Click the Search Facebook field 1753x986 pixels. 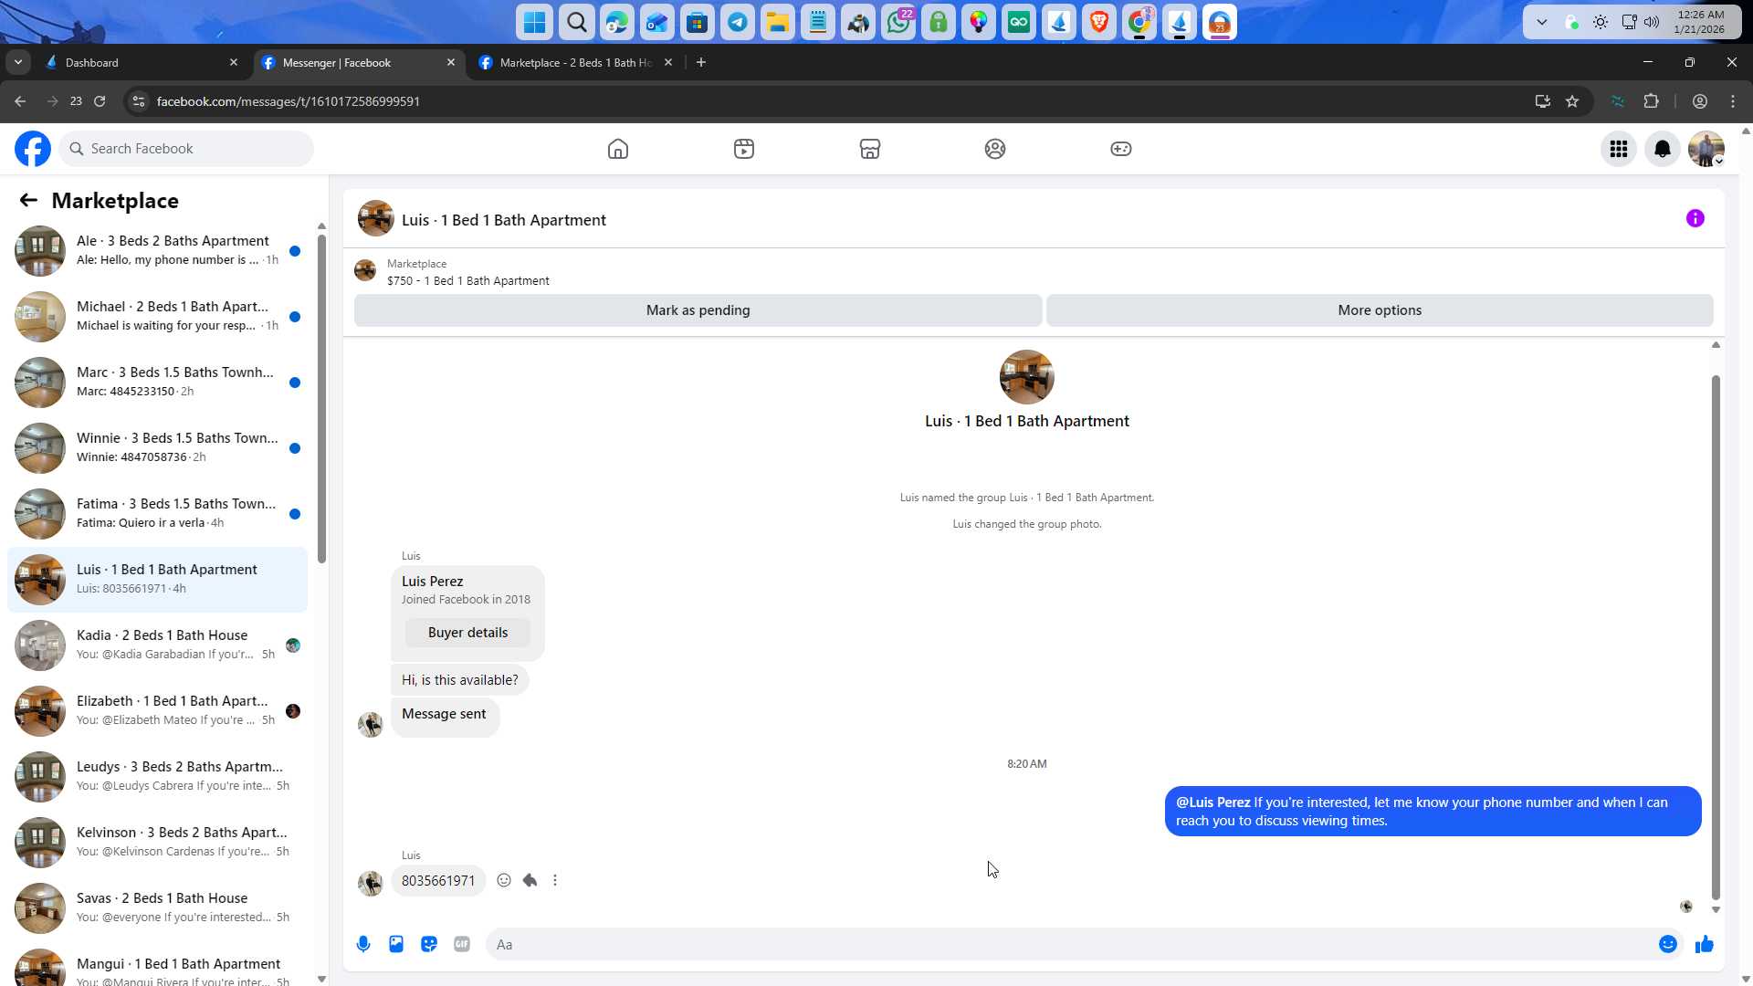point(186,149)
